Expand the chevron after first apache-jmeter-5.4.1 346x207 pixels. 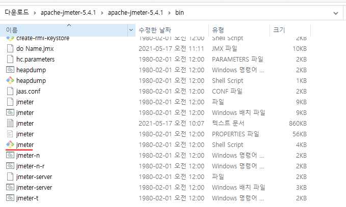coord(102,13)
